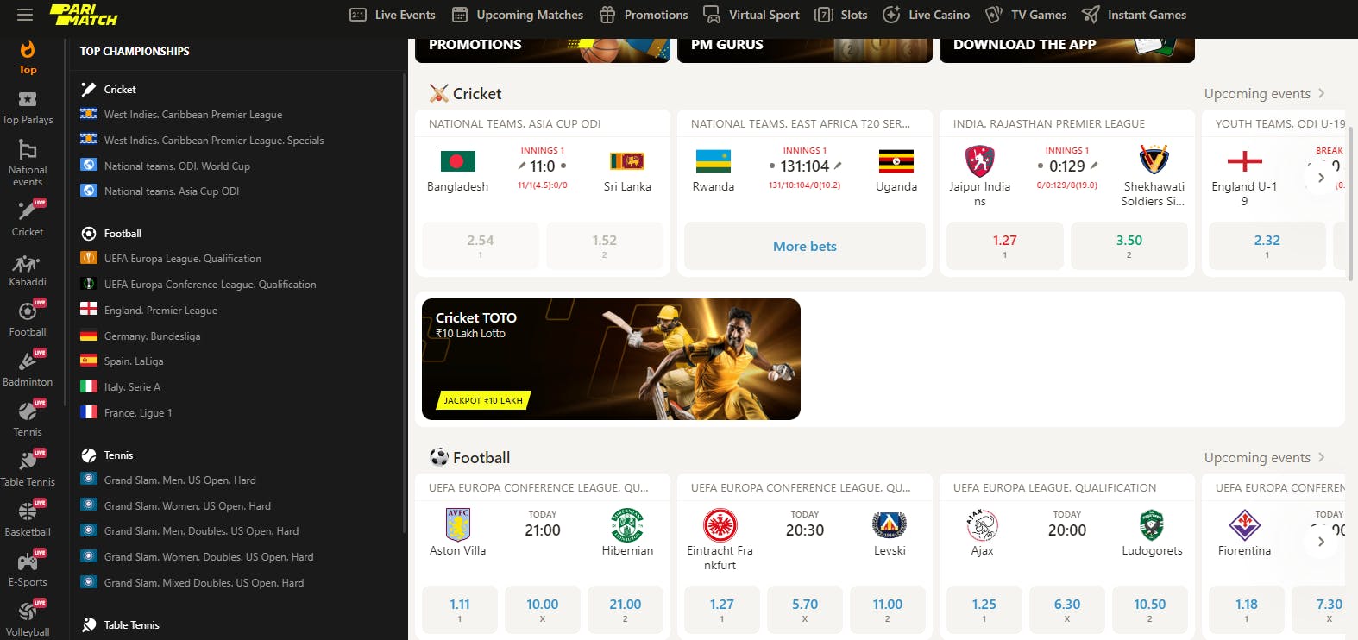Show next cricket matches with arrow
The width and height of the screenshot is (1358, 640).
[x=1321, y=178]
